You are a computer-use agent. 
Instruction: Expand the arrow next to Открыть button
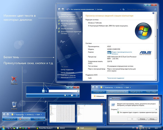(x=30, y=119)
